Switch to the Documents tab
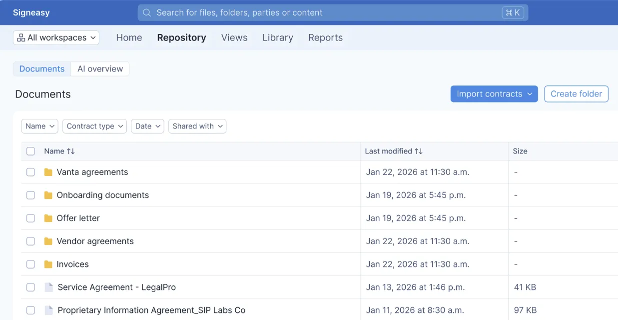Screen dimensions: 618x320 point(42,69)
